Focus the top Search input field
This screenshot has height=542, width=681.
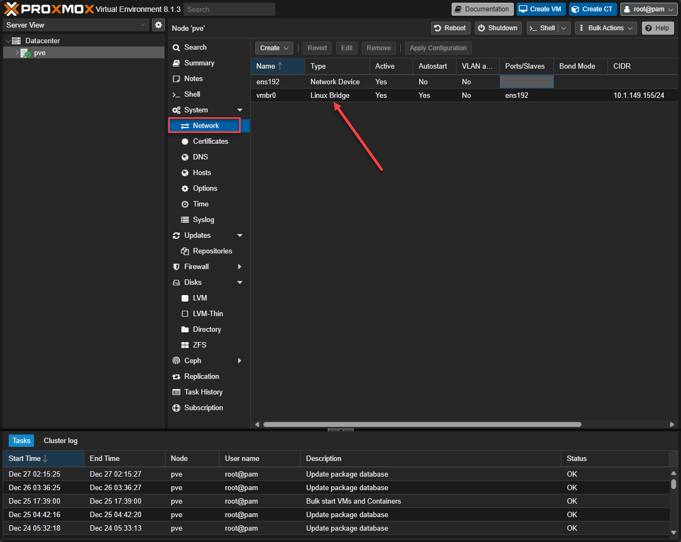tap(229, 9)
